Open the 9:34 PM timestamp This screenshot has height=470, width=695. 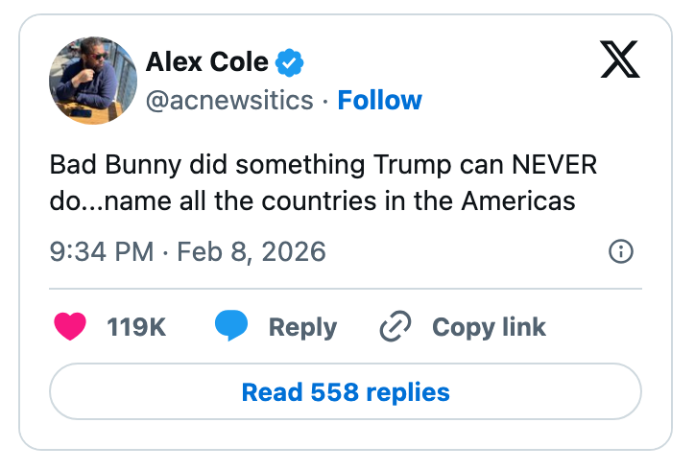coord(102,251)
